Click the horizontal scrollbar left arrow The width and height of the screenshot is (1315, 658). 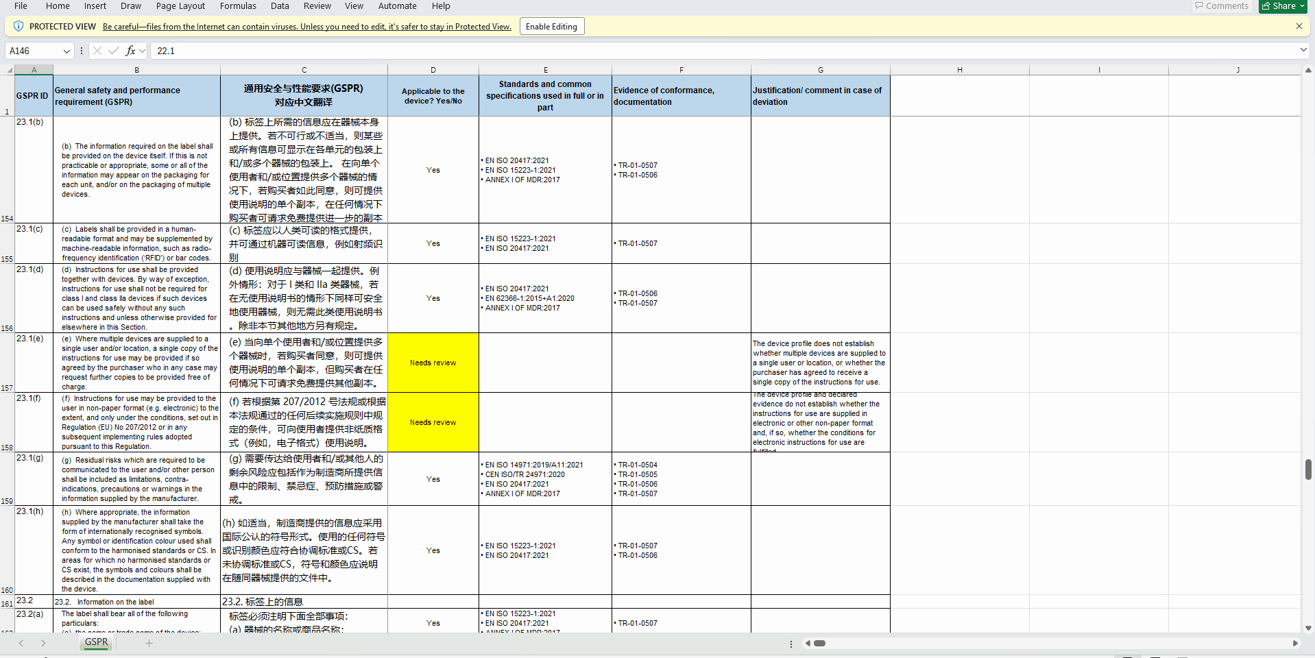[808, 643]
